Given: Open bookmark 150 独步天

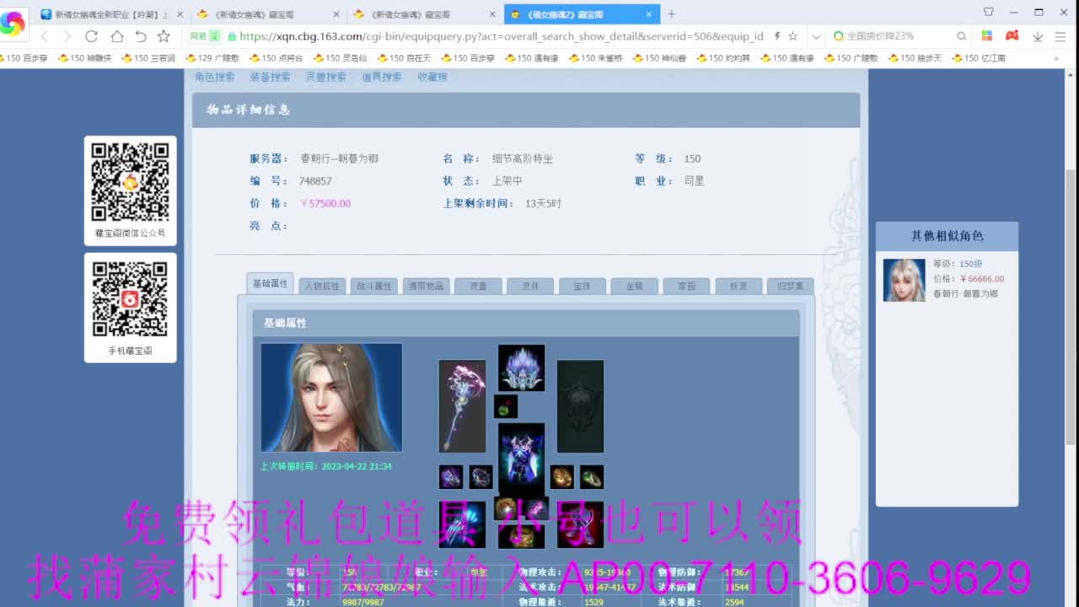Looking at the screenshot, I should tap(915, 58).
